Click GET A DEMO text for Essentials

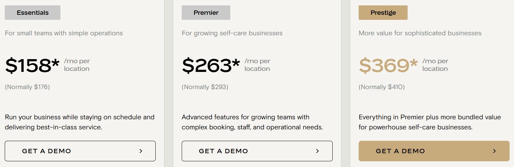click(x=47, y=151)
